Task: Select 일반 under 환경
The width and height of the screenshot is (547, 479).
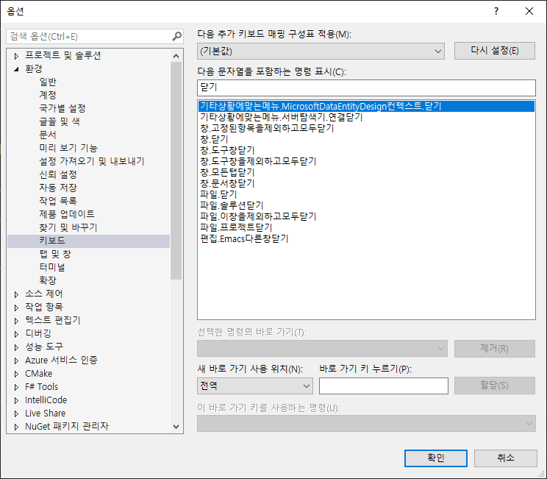Action: point(48,82)
